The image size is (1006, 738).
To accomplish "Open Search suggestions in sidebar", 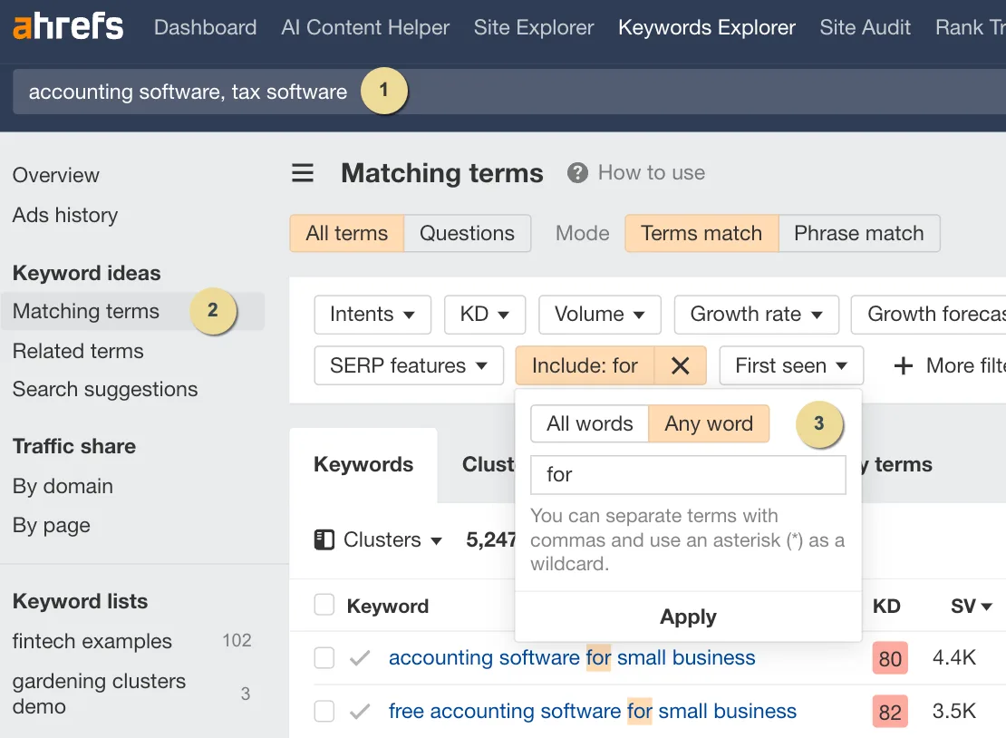I will coord(104,390).
